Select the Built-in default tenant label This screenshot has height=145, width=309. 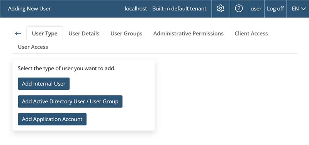(179, 8)
